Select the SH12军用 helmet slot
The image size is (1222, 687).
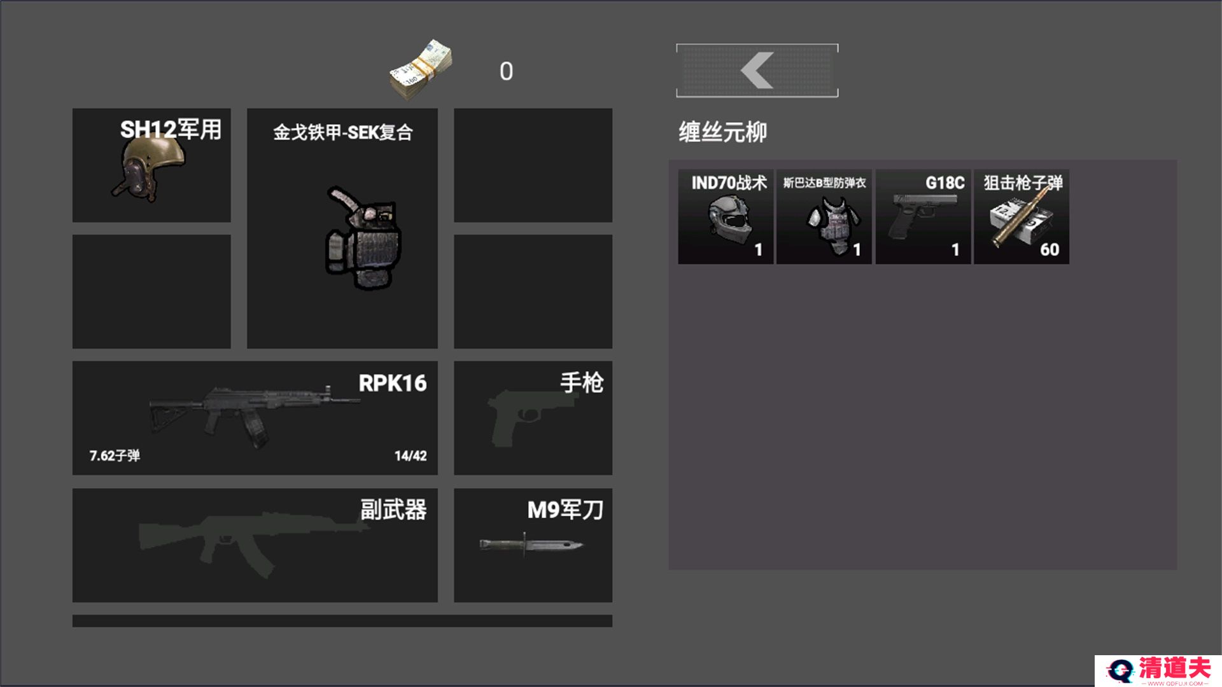pyautogui.click(x=151, y=165)
